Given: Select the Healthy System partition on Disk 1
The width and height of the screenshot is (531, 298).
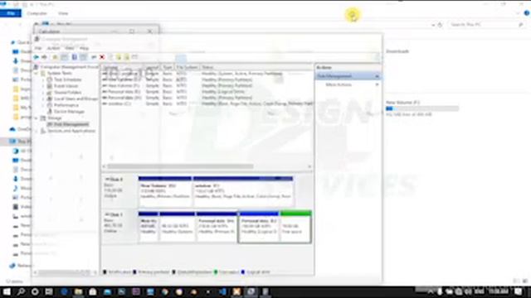Looking at the screenshot, I should (x=177, y=227).
